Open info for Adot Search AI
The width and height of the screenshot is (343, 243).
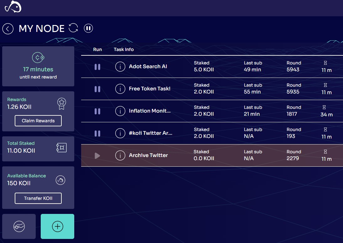[x=120, y=67]
